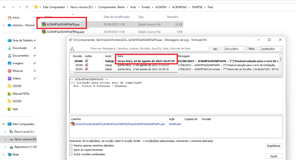Click the Rede network icon
The width and height of the screenshot is (296, 160).
[9, 154]
